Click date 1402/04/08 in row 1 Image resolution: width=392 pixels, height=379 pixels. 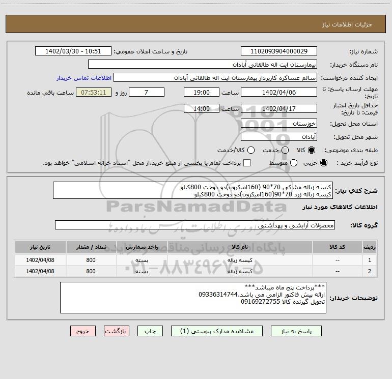(x=40, y=260)
